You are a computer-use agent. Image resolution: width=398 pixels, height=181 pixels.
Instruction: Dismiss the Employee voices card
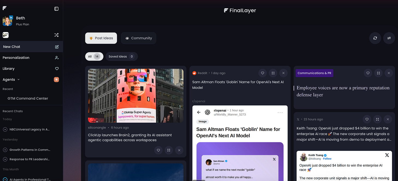(x=389, y=73)
